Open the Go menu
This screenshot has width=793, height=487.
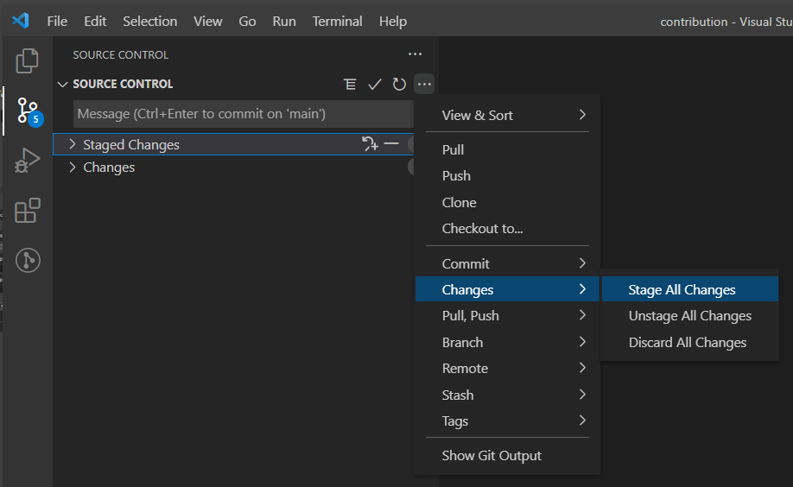247,22
